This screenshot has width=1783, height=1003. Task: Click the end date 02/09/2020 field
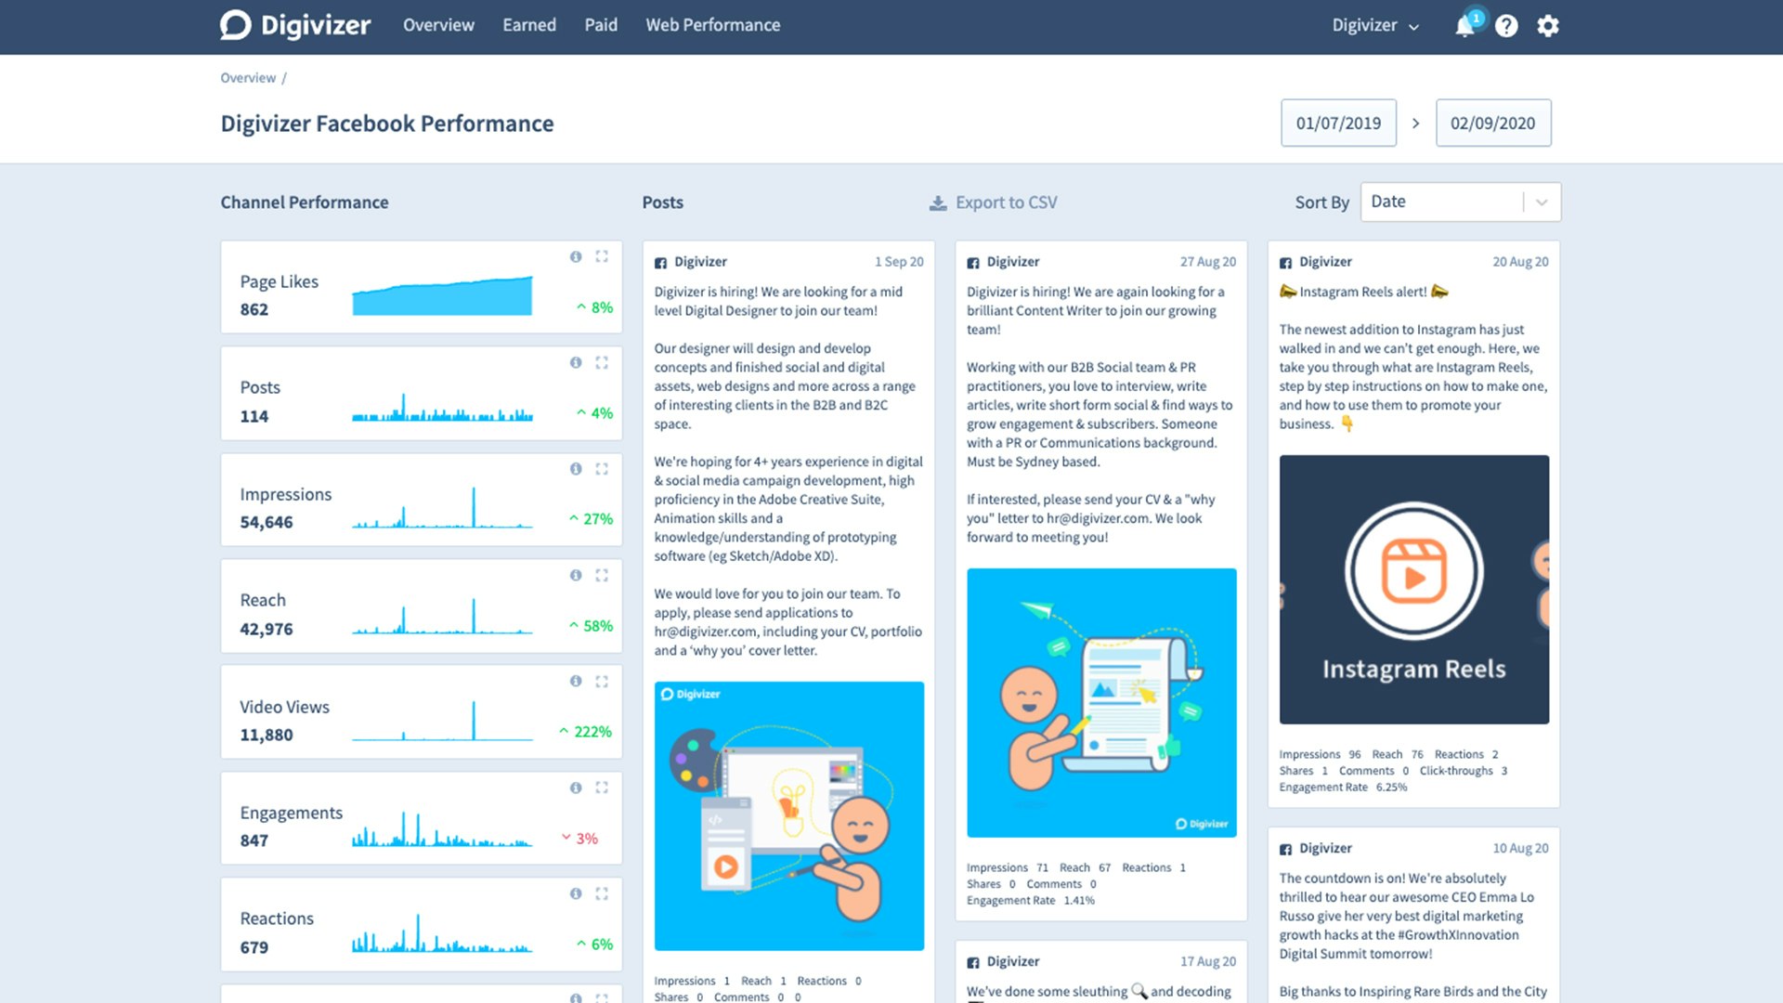1492,123
